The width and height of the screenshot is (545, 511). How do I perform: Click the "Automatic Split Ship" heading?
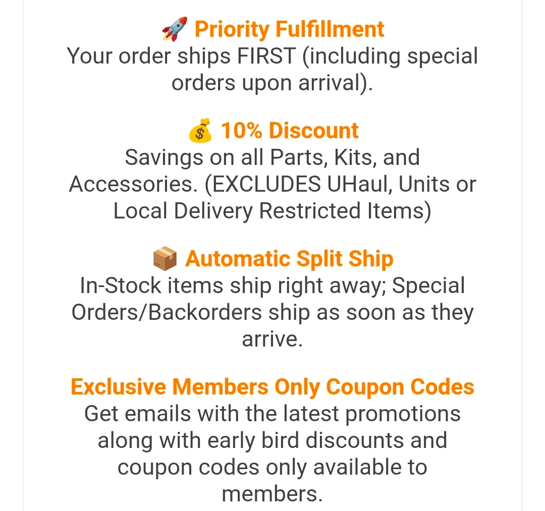(x=289, y=259)
